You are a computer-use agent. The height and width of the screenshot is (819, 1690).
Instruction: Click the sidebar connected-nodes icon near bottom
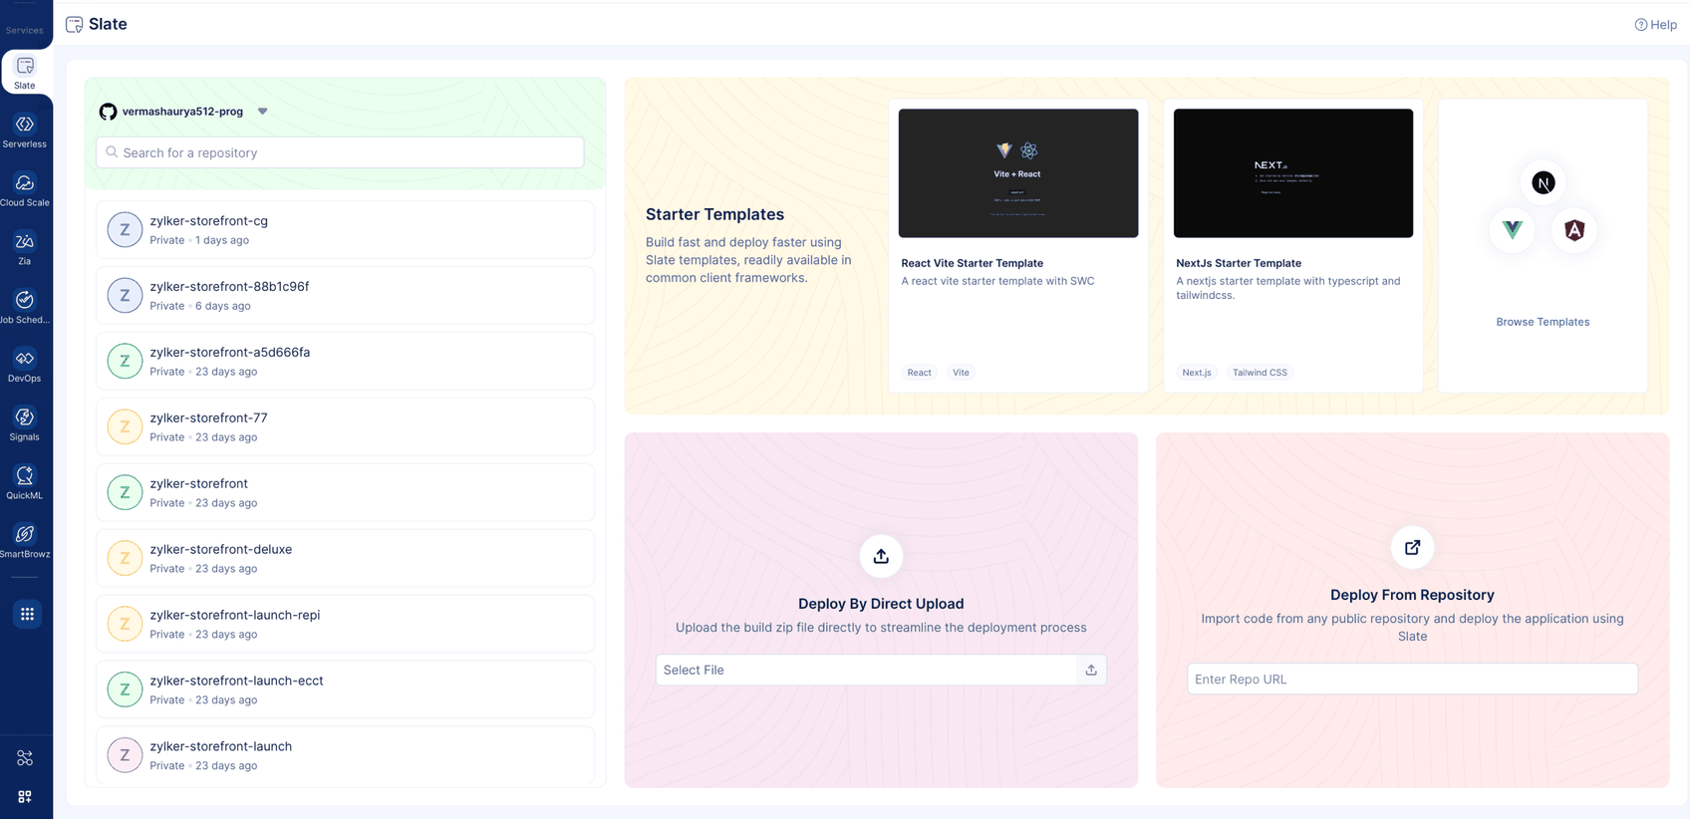click(x=25, y=758)
